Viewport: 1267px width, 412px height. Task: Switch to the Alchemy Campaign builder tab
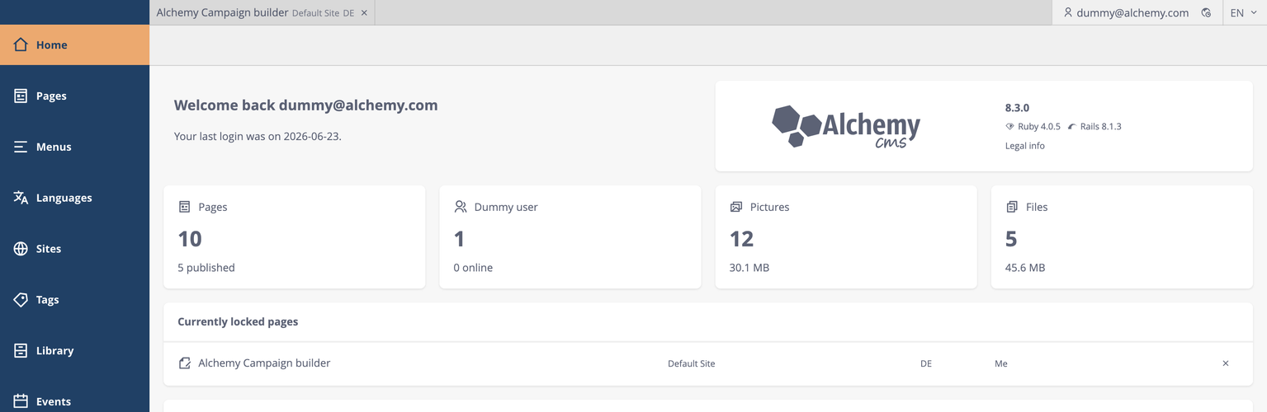coord(255,12)
